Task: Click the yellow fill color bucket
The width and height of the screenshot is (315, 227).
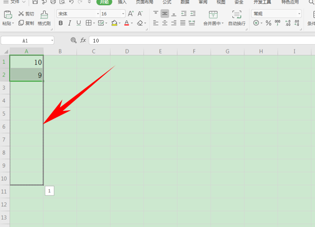Action: (x=114, y=23)
